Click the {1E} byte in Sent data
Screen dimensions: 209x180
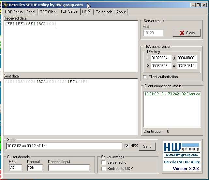click(83, 82)
